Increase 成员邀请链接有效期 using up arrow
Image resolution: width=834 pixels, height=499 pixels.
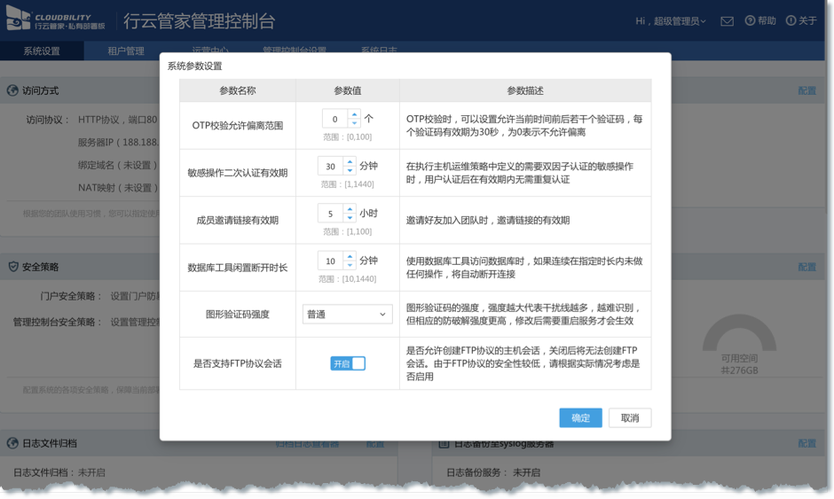coord(348,209)
